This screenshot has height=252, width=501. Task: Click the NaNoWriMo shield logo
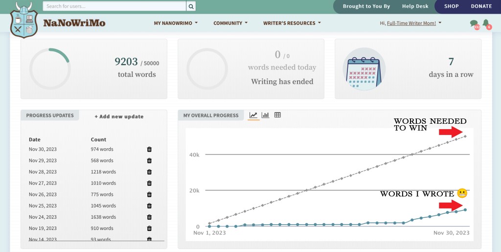[x=23, y=20]
